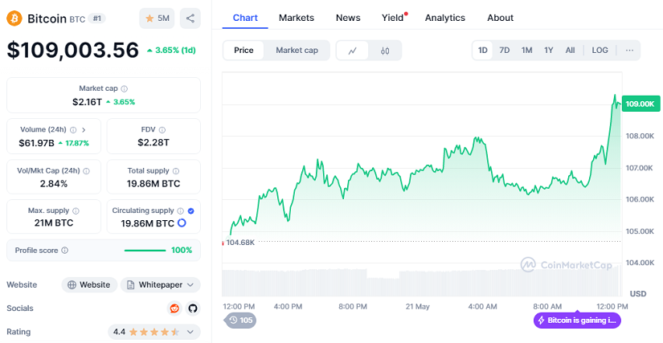The width and height of the screenshot is (663, 343).
Task: Click the 21 May date axis label
Action: (x=417, y=307)
